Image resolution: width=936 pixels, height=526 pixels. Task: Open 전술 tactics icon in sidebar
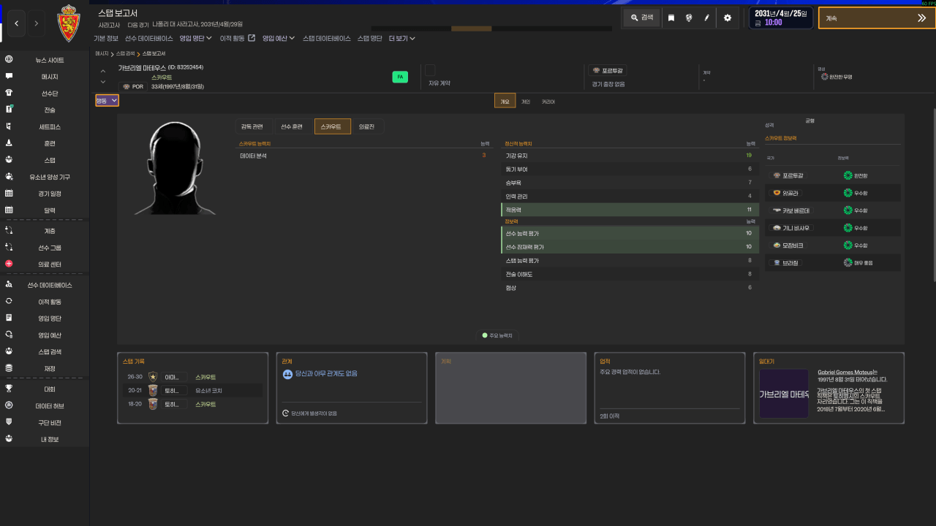coord(9,110)
